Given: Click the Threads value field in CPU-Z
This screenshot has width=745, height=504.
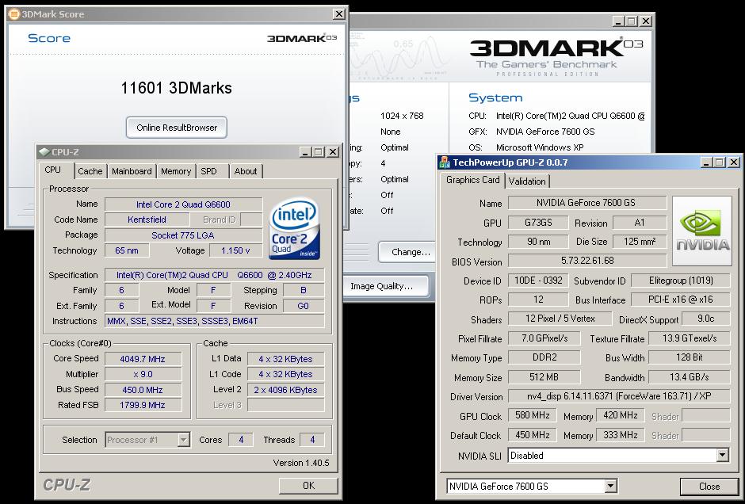Looking at the screenshot, I should pyautogui.click(x=312, y=440).
